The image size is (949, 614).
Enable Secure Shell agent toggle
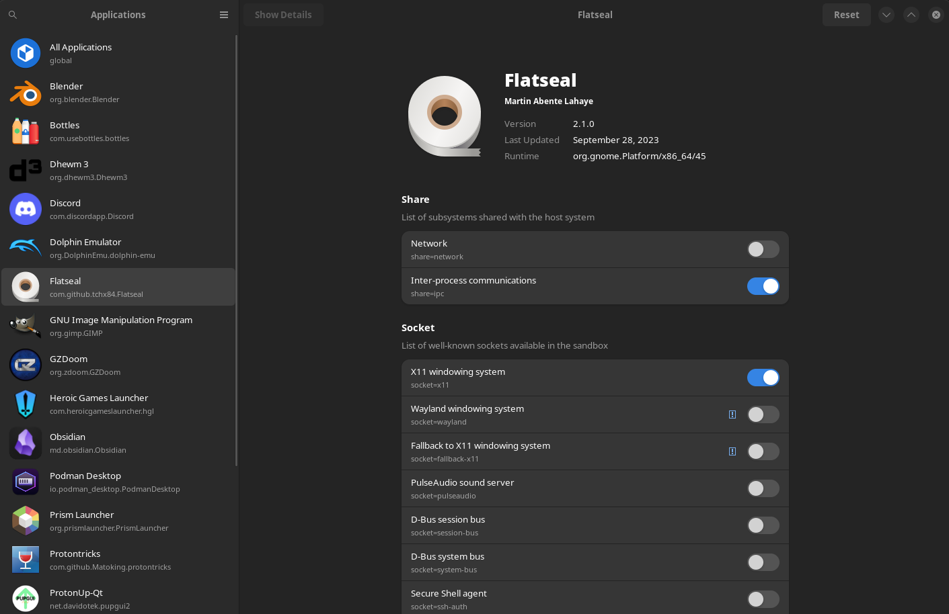tap(763, 599)
